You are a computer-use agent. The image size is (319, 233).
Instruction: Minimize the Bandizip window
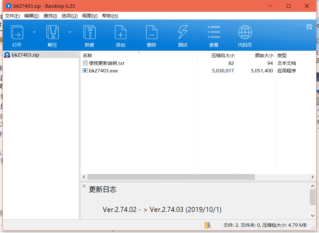coord(270,6)
